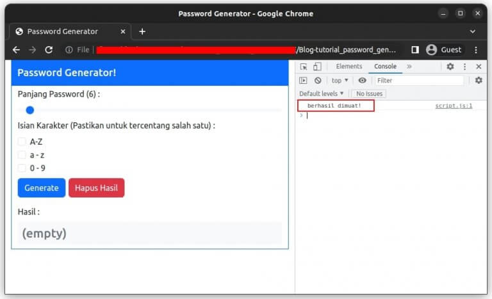The image size is (492, 299).
Task: Go back using the browser back arrow
Action: pyautogui.click(x=16, y=49)
